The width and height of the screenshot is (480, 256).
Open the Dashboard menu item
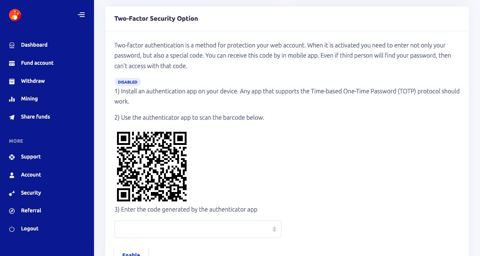pos(34,45)
